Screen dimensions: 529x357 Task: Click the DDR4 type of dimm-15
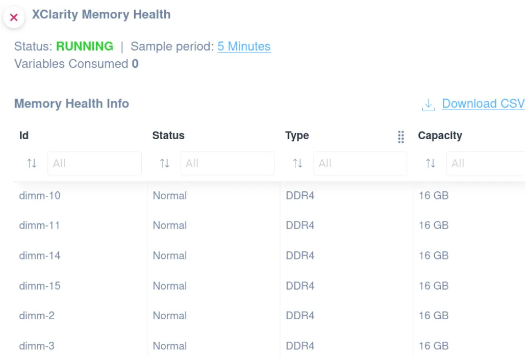300,286
